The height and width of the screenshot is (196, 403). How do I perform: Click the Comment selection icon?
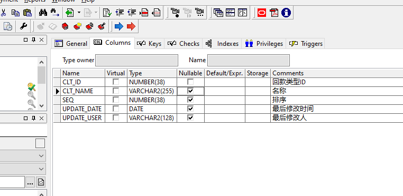pos(144,12)
